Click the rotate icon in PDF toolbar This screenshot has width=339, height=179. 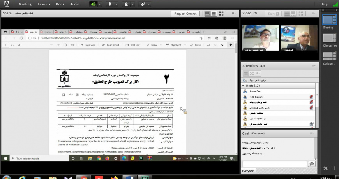pyautogui.click(x=65, y=45)
